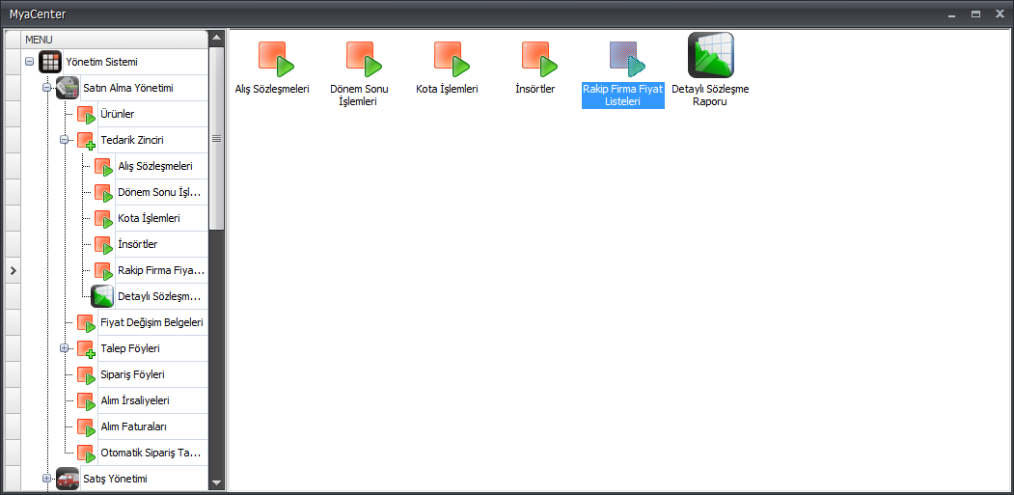
Task: Click the Kota İşlemleri caption in right panel
Action: pyautogui.click(x=447, y=90)
